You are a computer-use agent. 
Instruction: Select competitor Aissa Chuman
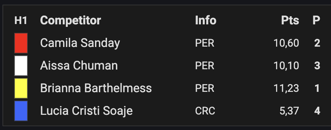tap(79, 66)
